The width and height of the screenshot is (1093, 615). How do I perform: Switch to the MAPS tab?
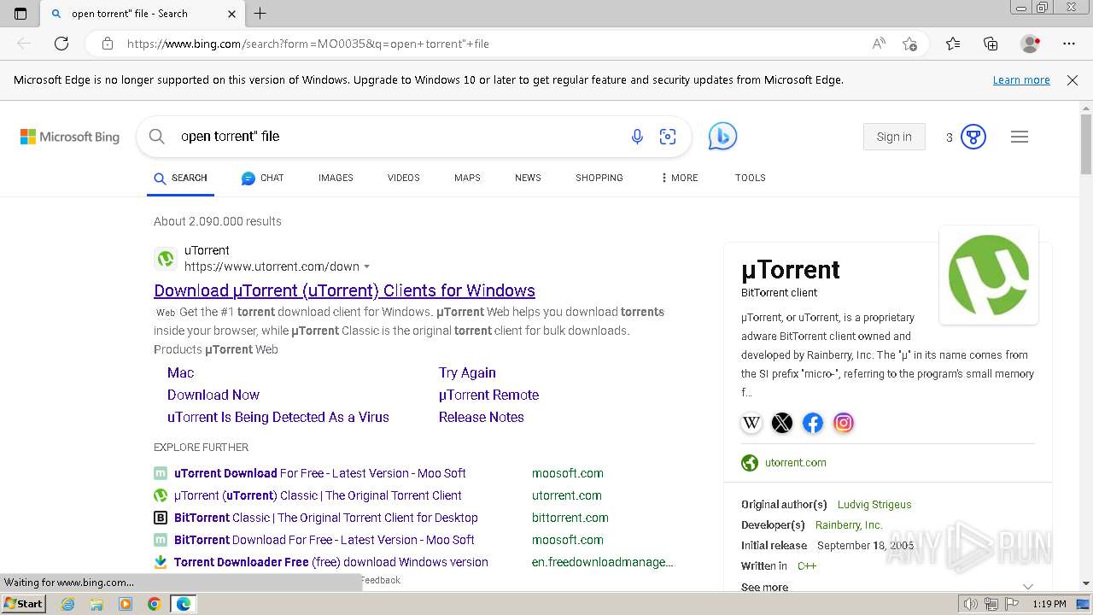pyautogui.click(x=467, y=178)
